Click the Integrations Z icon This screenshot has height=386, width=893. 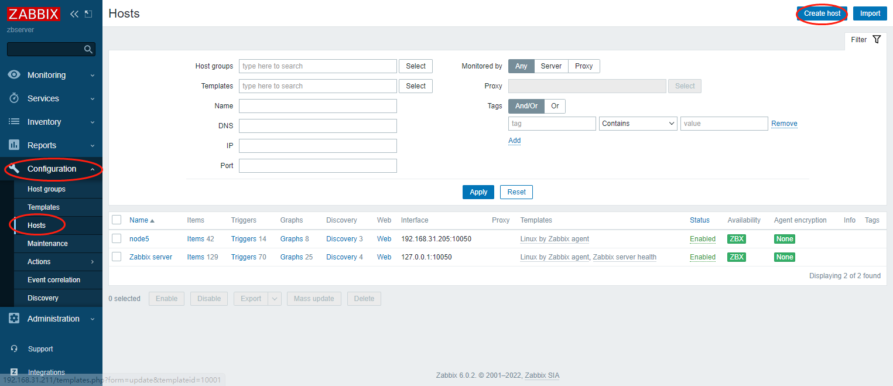pyautogui.click(x=15, y=372)
